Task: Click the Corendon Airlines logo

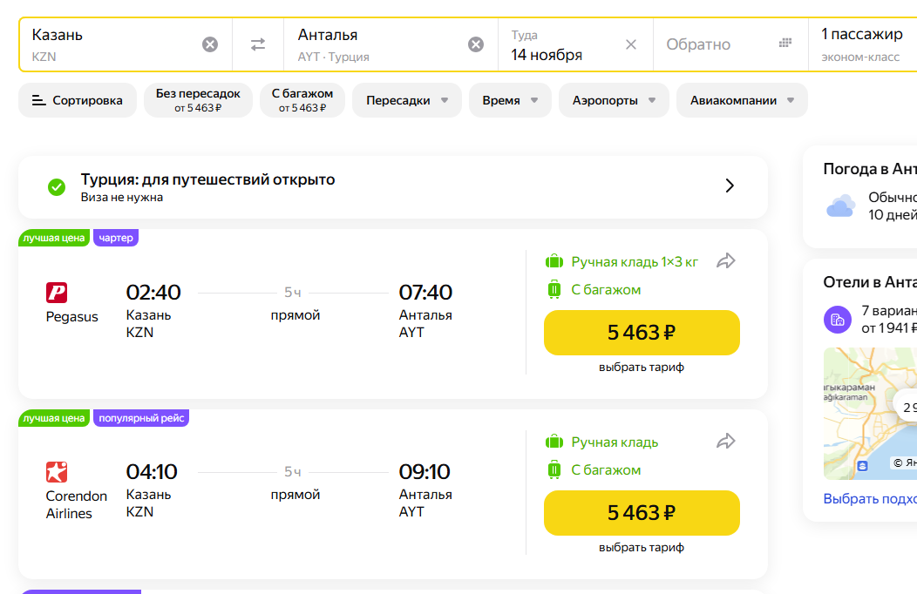Action: [57, 472]
